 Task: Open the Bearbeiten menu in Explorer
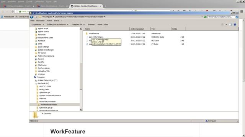[41, 21]
